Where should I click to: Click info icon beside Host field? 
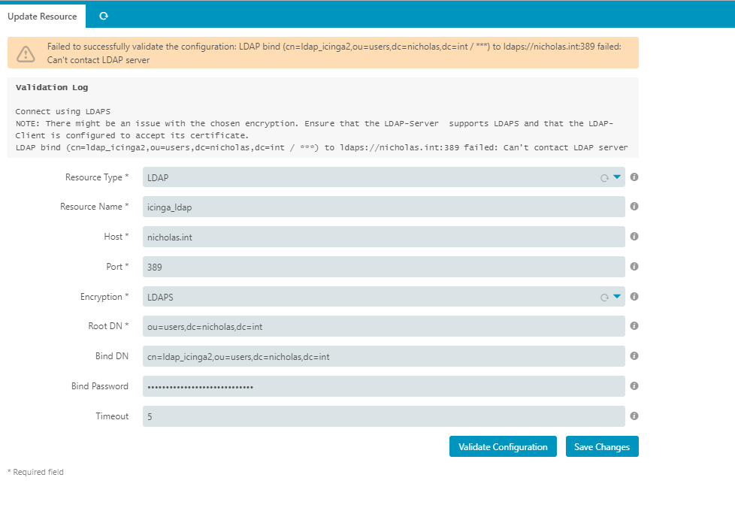tap(634, 237)
